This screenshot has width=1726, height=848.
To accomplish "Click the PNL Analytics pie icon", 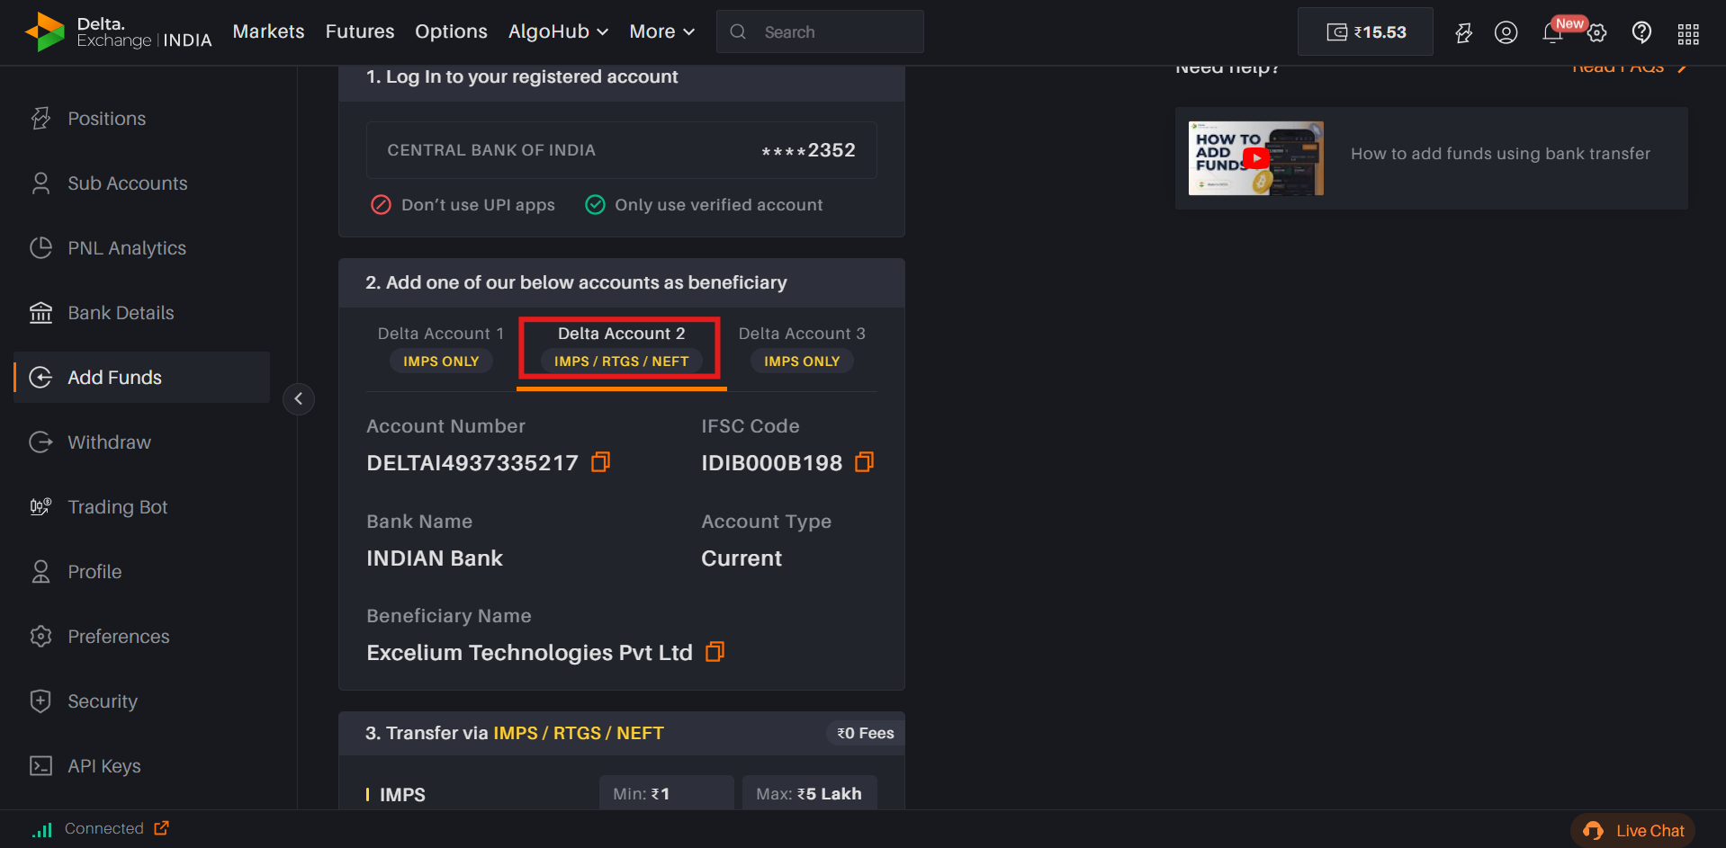I will pyautogui.click(x=40, y=248).
